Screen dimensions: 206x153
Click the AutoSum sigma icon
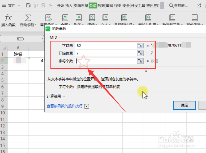pyautogui.click(x=28, y=18)
